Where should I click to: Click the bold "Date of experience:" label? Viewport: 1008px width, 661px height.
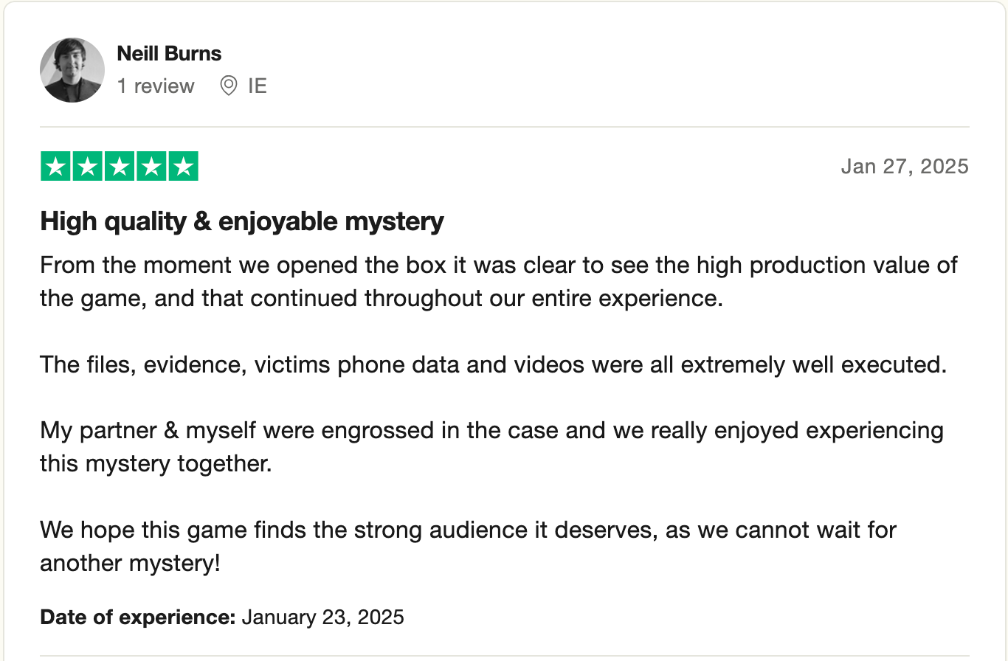click(138, 617)
